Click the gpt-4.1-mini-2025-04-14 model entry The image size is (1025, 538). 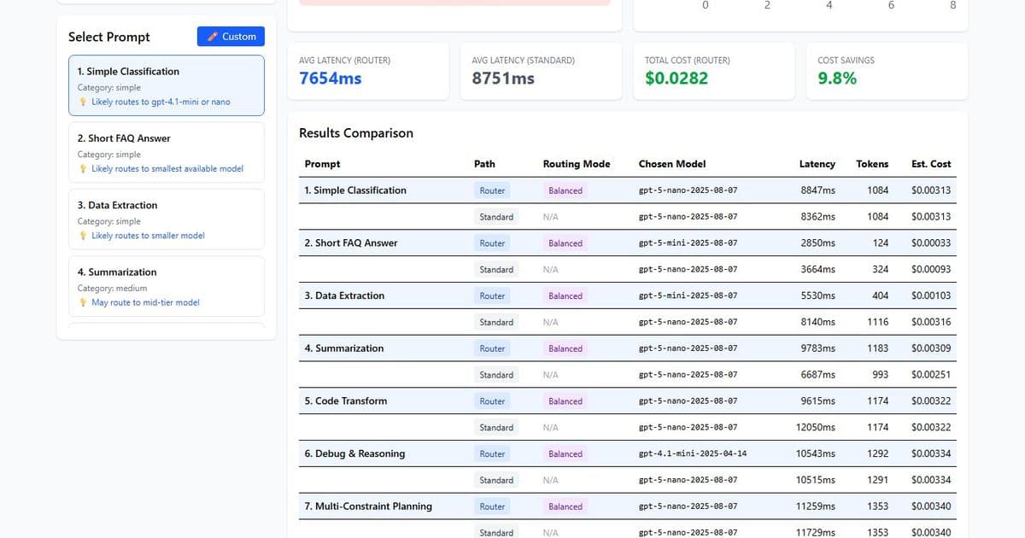click(694, 453)
